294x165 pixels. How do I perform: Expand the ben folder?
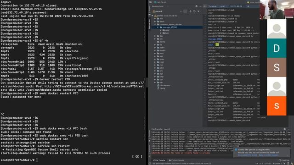point(161,33)
